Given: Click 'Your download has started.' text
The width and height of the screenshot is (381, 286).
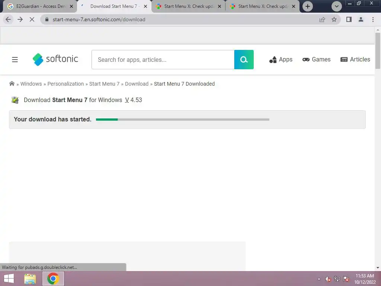Looking at the screenshot, I should click(52, 119).
